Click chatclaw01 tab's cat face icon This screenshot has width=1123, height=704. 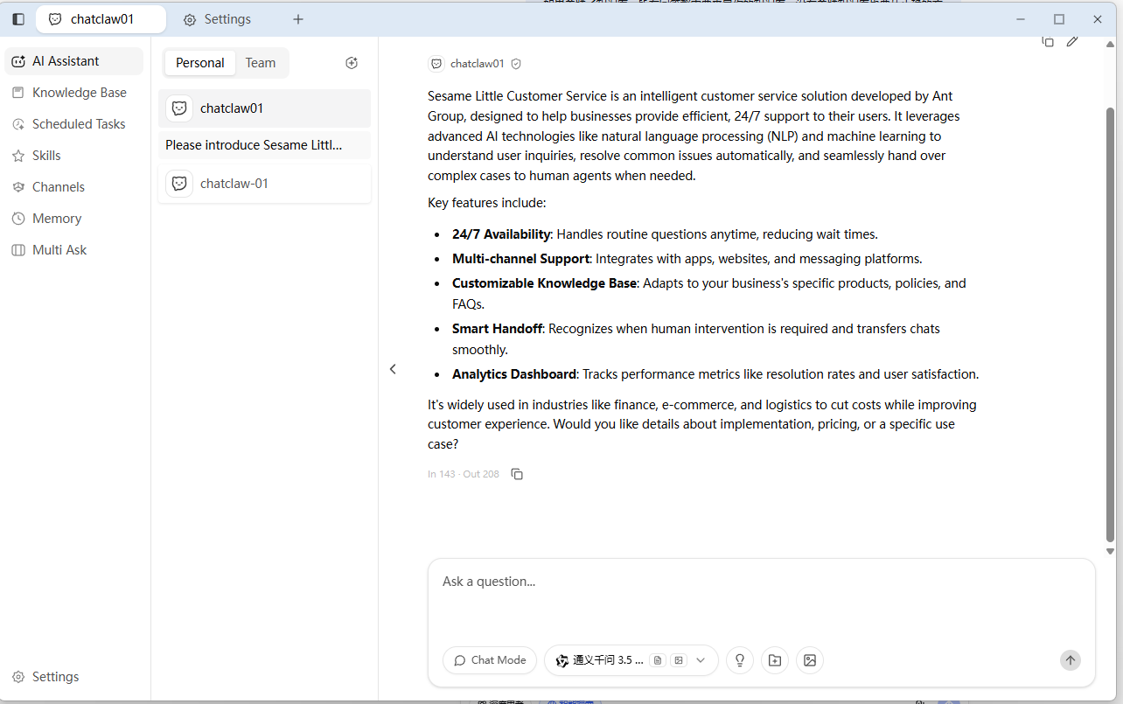(x=55, y=19)
